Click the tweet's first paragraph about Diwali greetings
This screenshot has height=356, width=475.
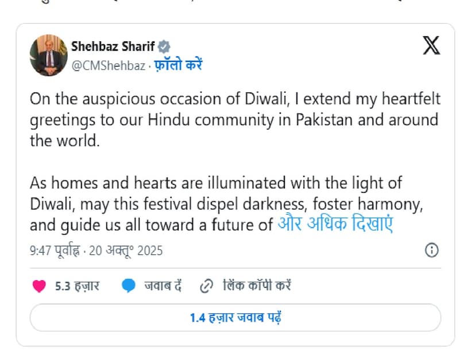point(234,119)
